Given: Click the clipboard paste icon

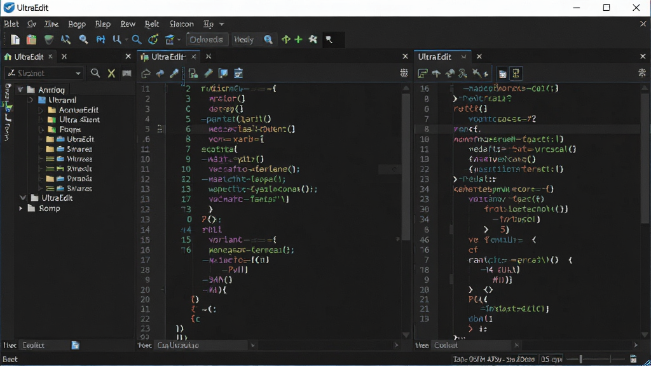Looking at the screenshot, I should coord(32,39).
